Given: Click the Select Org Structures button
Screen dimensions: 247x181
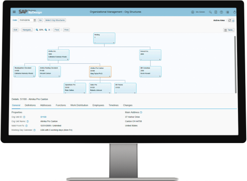Looking at the screenshot, I should tap(55, 20).
